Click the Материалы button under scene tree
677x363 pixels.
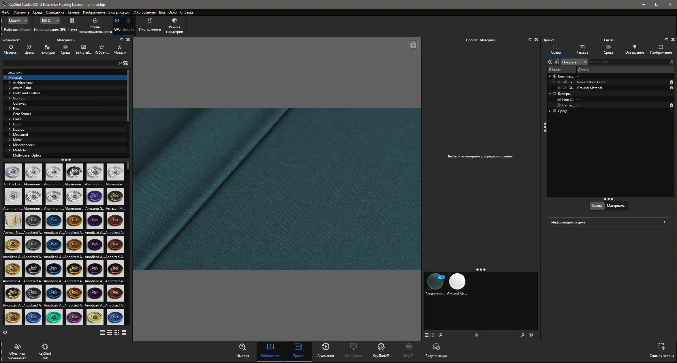click(616, 206)
